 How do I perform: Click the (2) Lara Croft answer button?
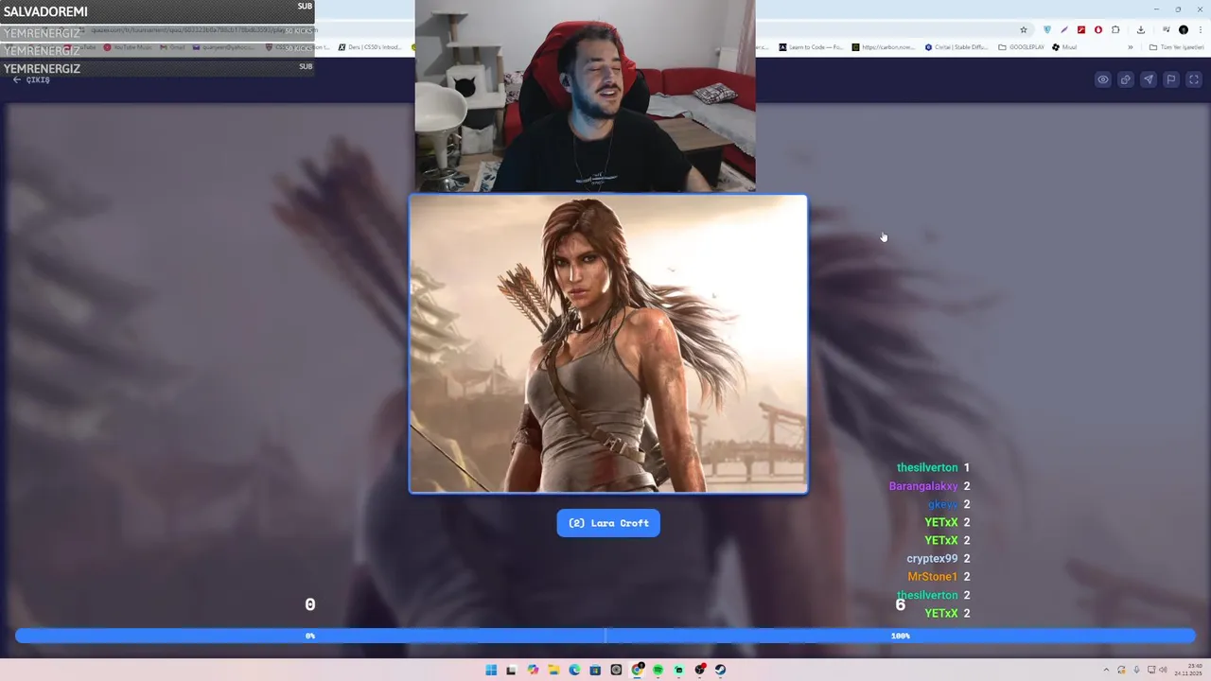(x=608, y=523)
